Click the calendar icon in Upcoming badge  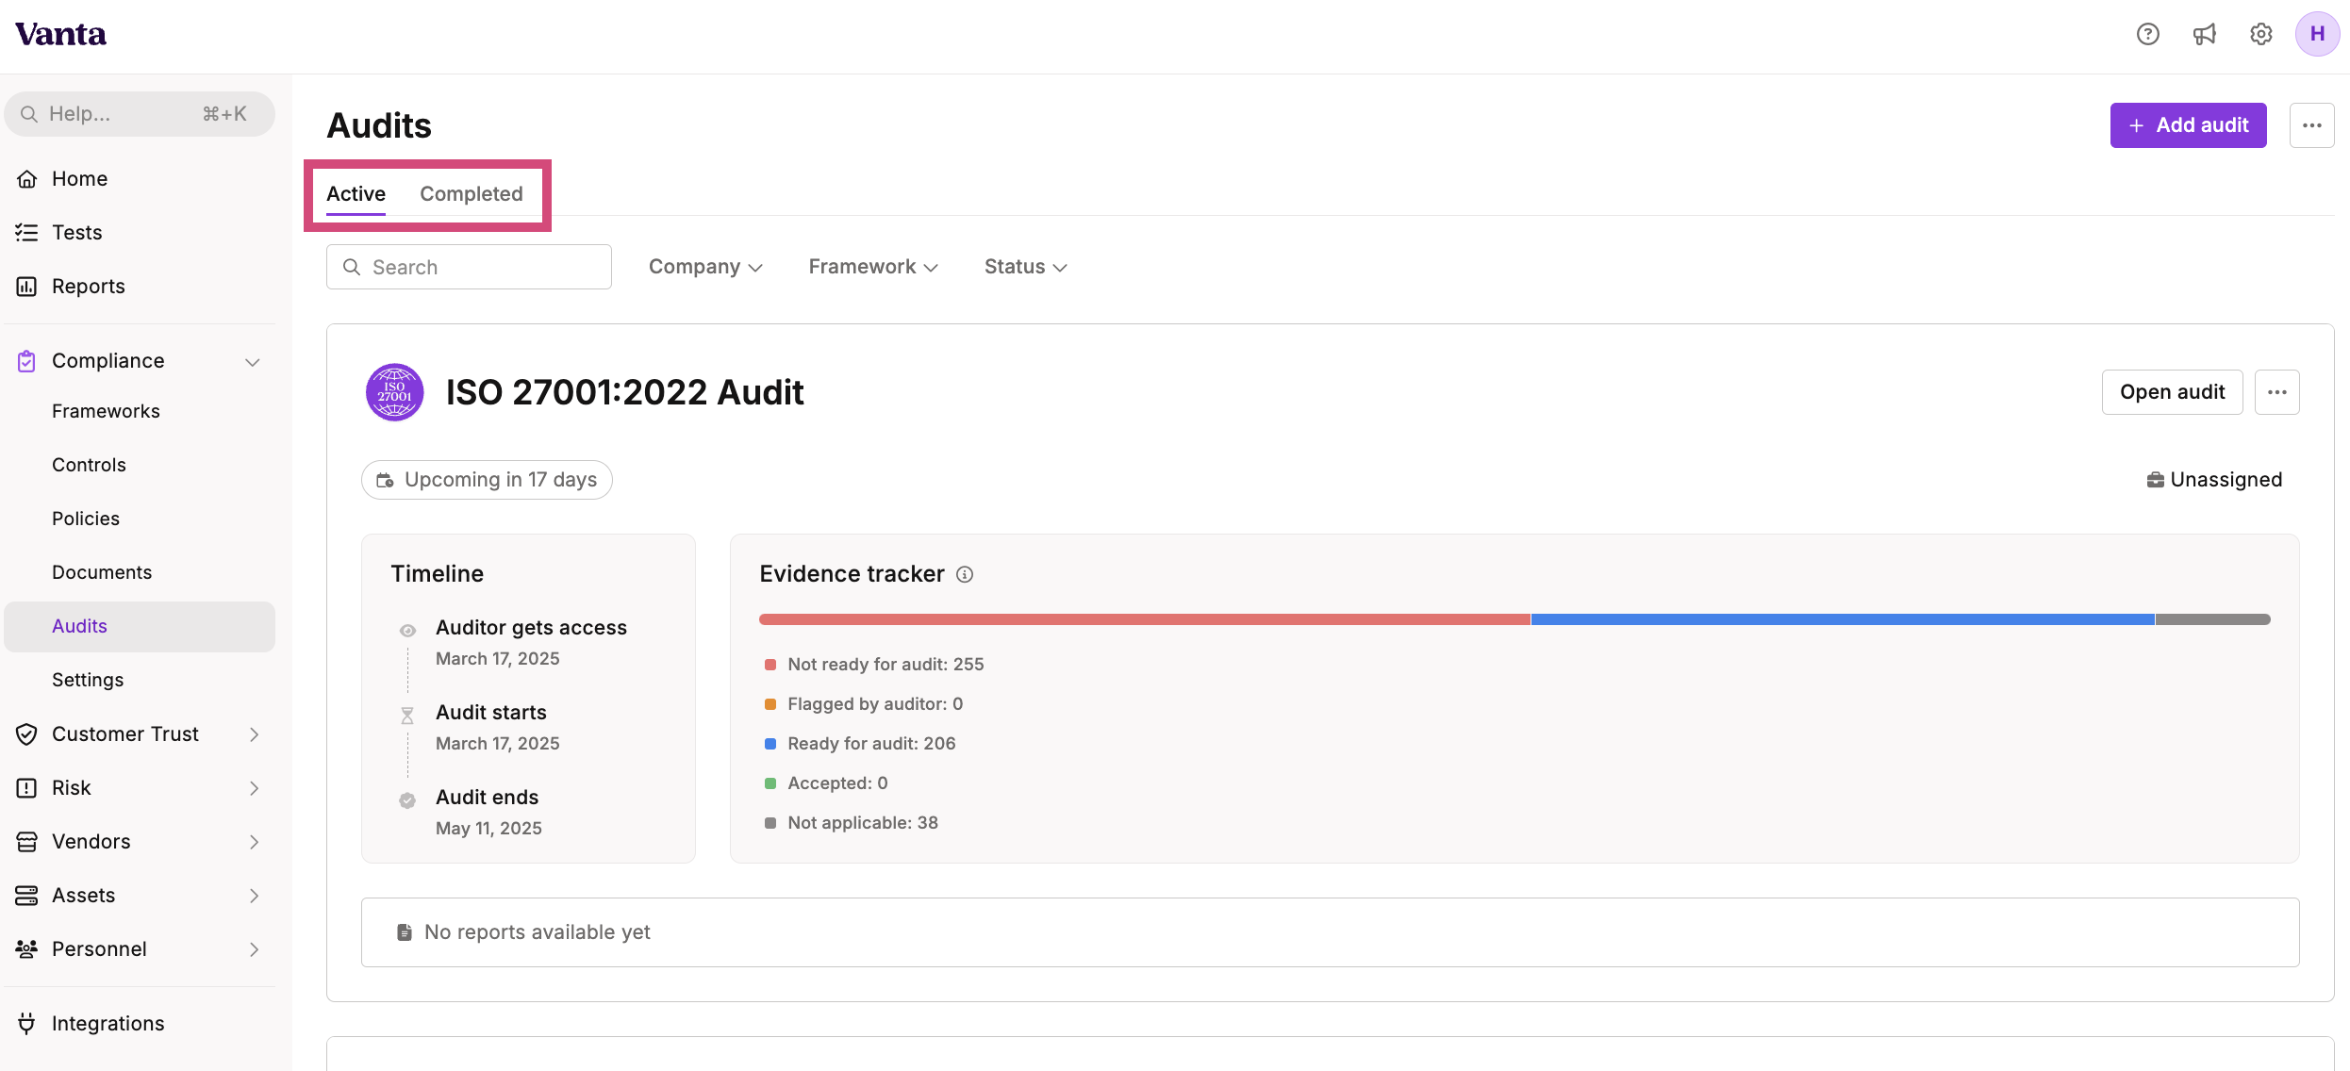[385, 481]
